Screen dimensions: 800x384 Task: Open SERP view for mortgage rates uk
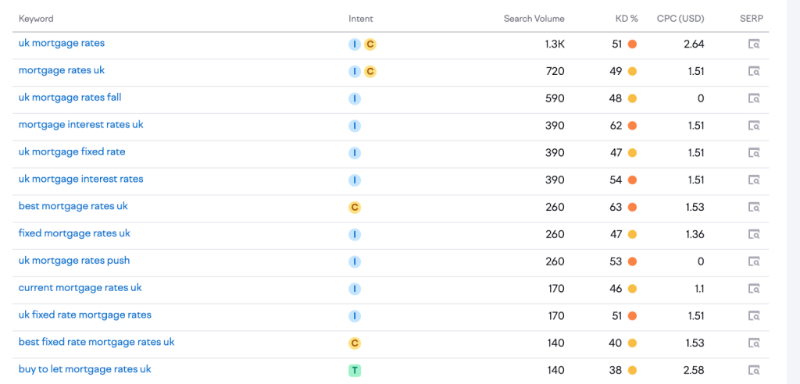[x=754, y=72]
